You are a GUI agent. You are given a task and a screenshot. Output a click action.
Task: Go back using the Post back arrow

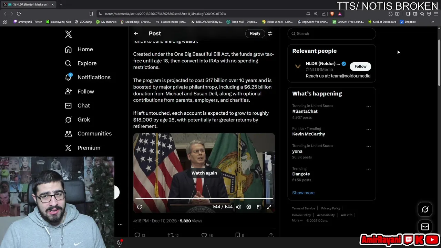tap(136, 33)
